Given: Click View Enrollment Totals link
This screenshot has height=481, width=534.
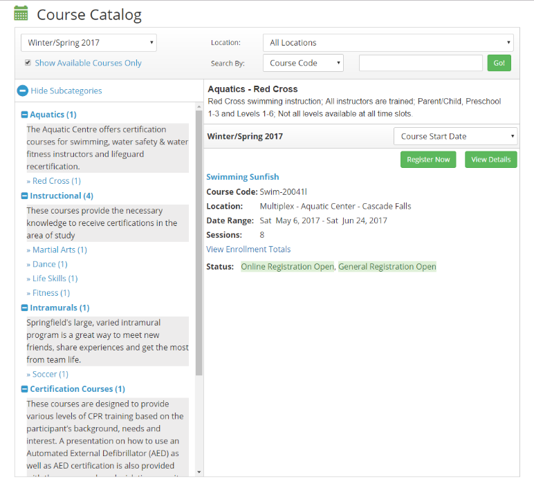Looking at the screenshot, I should coord(248,249).
